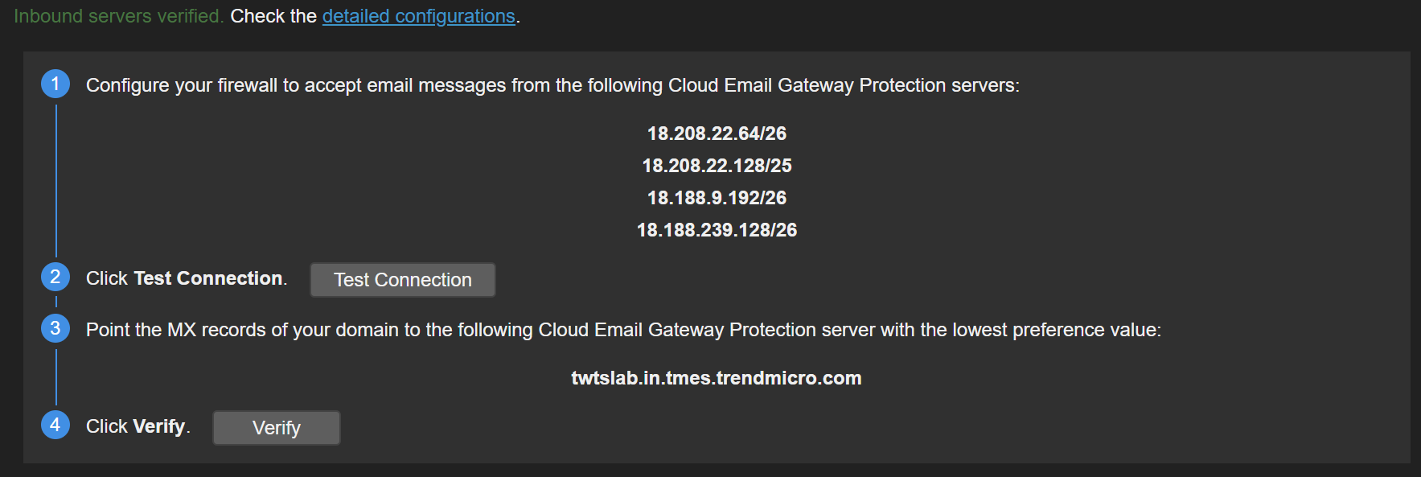This screenshot has width=1421, height=477.
Task: Click the twtslab.in.tmes.trendmicro.com server address
Action: [x=716, y=378]
